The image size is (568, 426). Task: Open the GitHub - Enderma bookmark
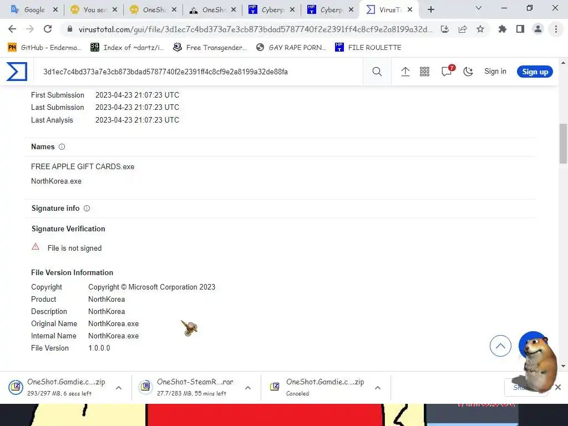[x=44, y=48]
